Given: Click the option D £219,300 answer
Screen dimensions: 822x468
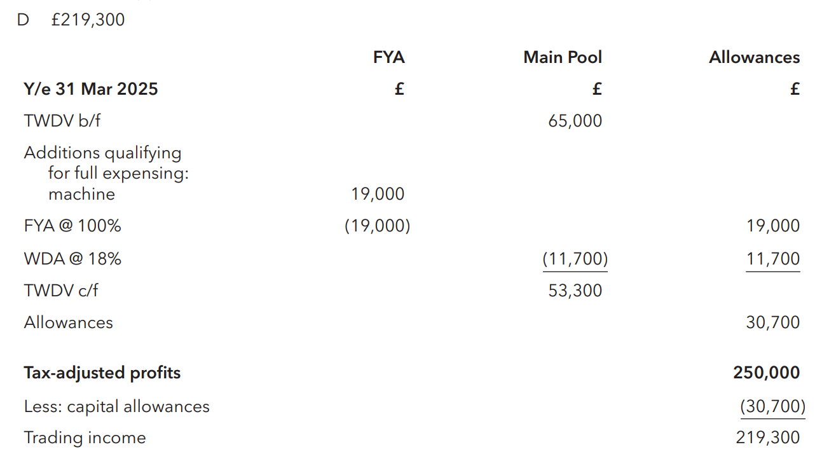Looking at the screenshot, I should [71, 20].
